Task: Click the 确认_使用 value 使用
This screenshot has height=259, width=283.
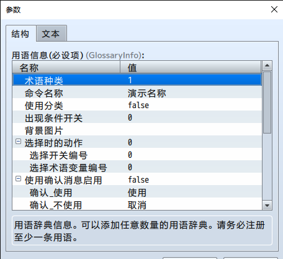Action: pyautogui.click(x=137, y=193)
